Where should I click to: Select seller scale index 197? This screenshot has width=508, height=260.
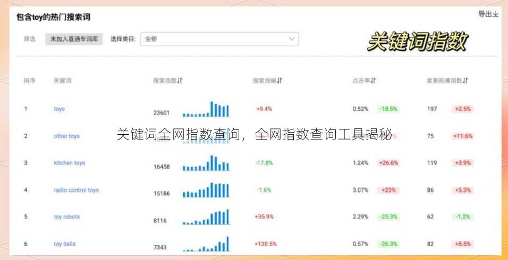(431, 109)
